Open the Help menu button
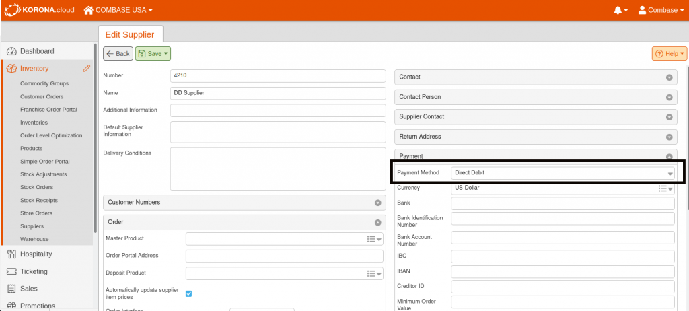The height and width of the screenshot is (311, 689). 669,54
